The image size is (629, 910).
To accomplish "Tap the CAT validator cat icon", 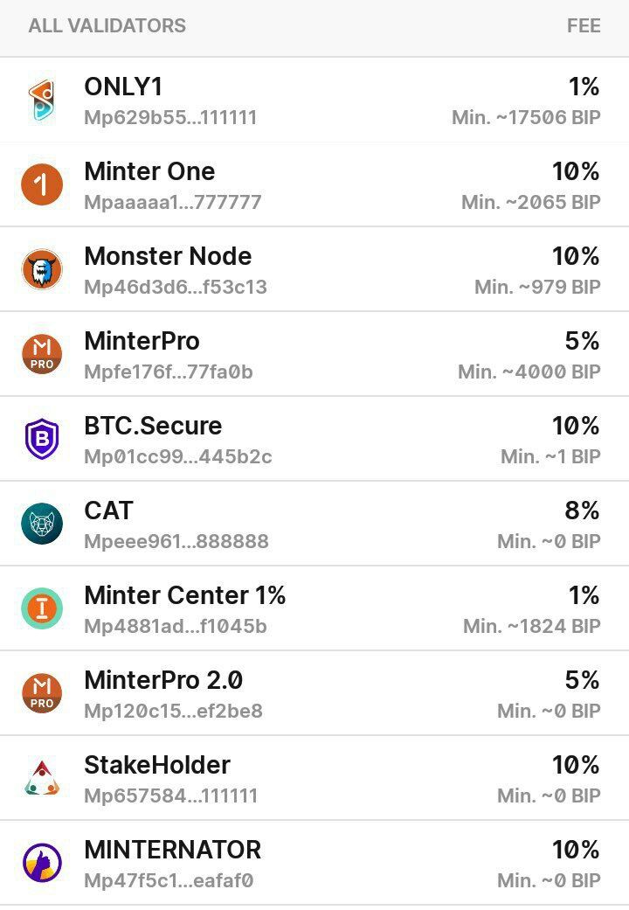I will point(42,524).
